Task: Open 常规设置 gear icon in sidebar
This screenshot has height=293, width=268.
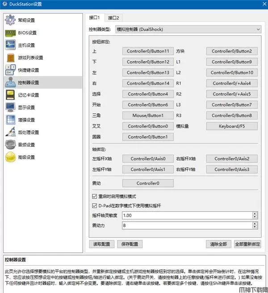Action: click(x=10, y=20)
